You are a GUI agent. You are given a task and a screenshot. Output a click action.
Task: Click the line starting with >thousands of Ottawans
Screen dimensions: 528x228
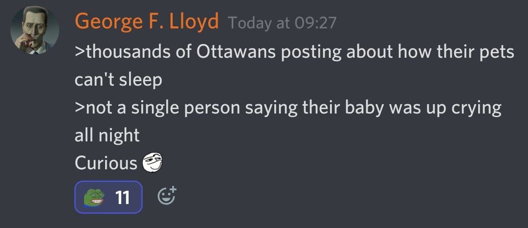point(295,52)
